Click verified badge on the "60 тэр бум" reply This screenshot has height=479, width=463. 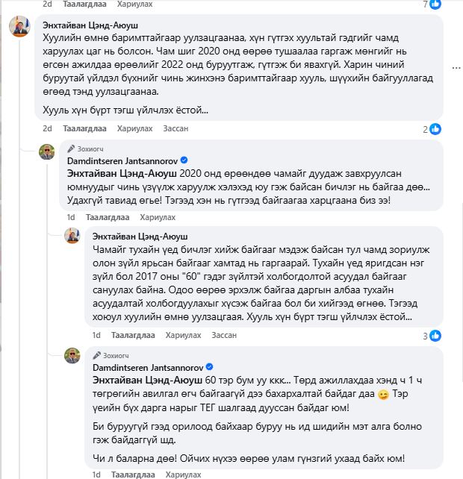click(x=210, y=367)
